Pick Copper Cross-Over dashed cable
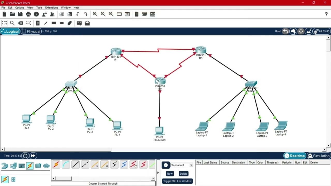Screen dimensions: 331x186 (85, 165)
